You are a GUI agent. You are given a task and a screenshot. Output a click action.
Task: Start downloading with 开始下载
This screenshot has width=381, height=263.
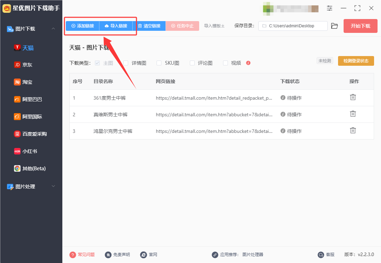click(x=360, y=26)
